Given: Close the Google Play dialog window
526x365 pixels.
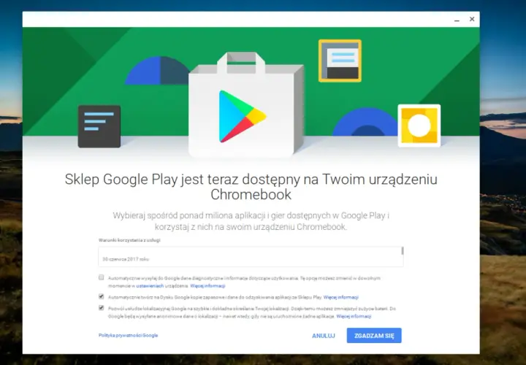Looking at the screenshot, I should tap(472, 19).
